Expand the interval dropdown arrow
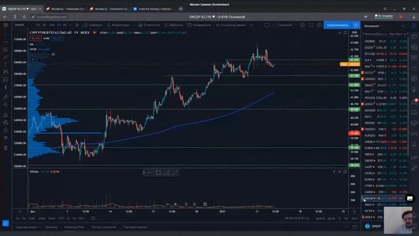Screen dimensions: 419x236 click(x=71, y=25)
